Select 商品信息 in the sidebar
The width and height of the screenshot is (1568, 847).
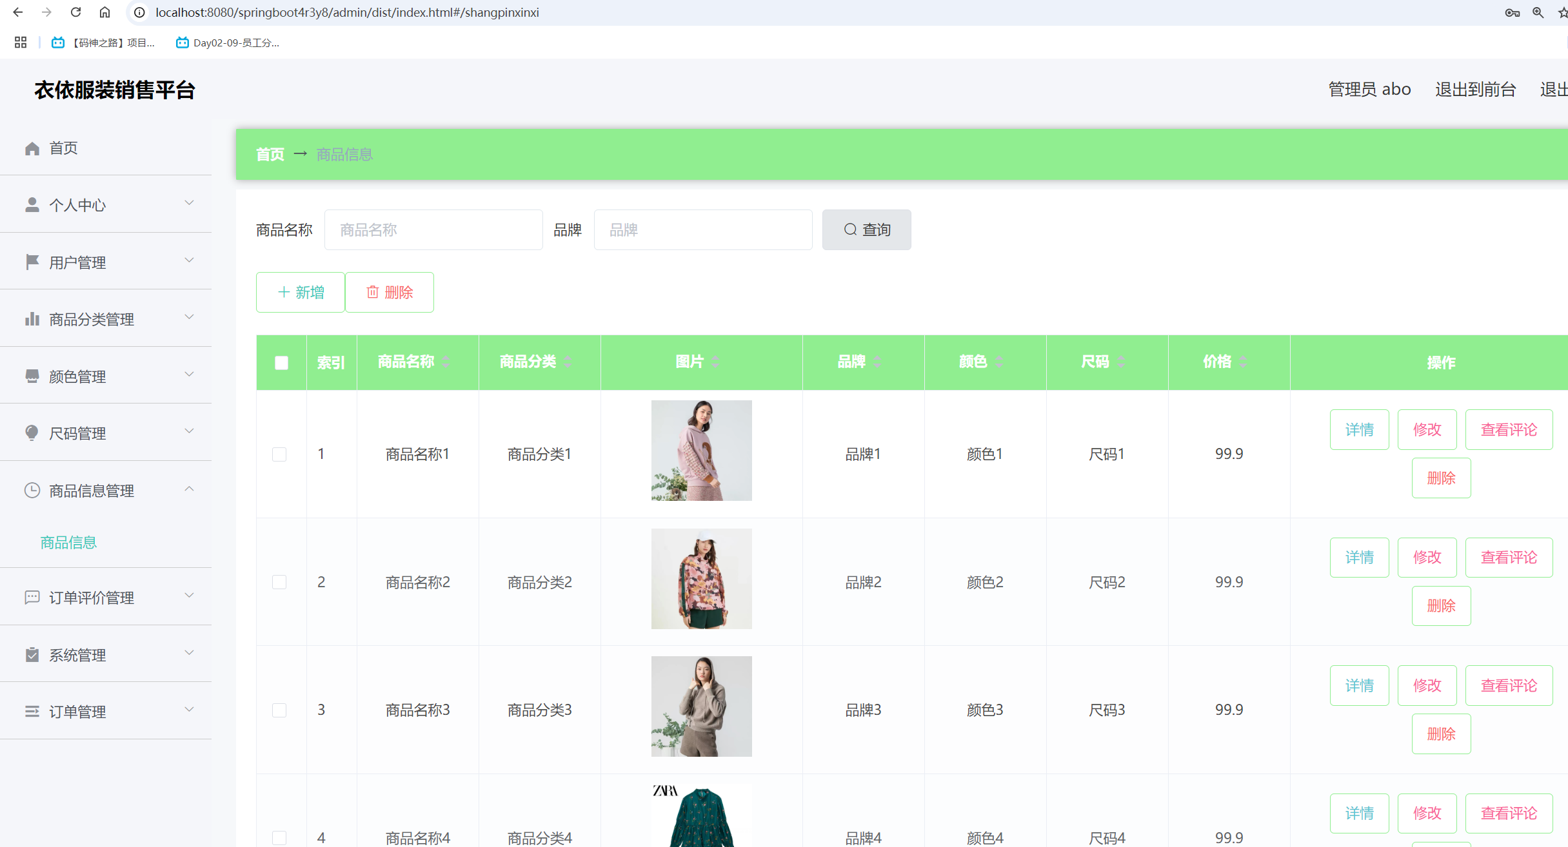coord(68,542)
